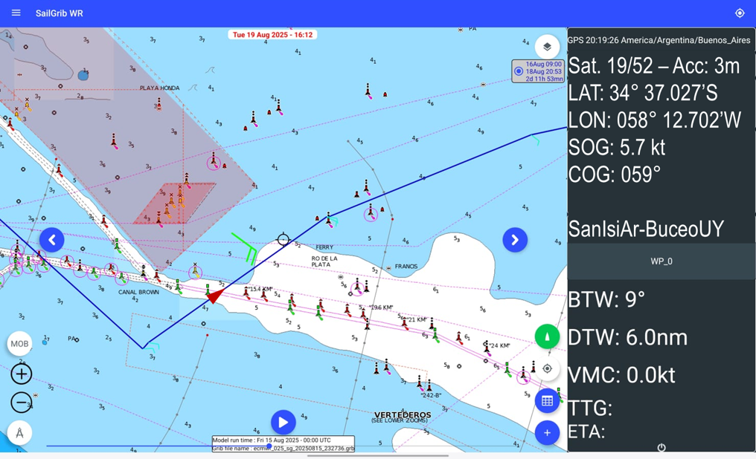Zoom in with the plus button
The image size is (756, 459).
click(x=20, y=374)
